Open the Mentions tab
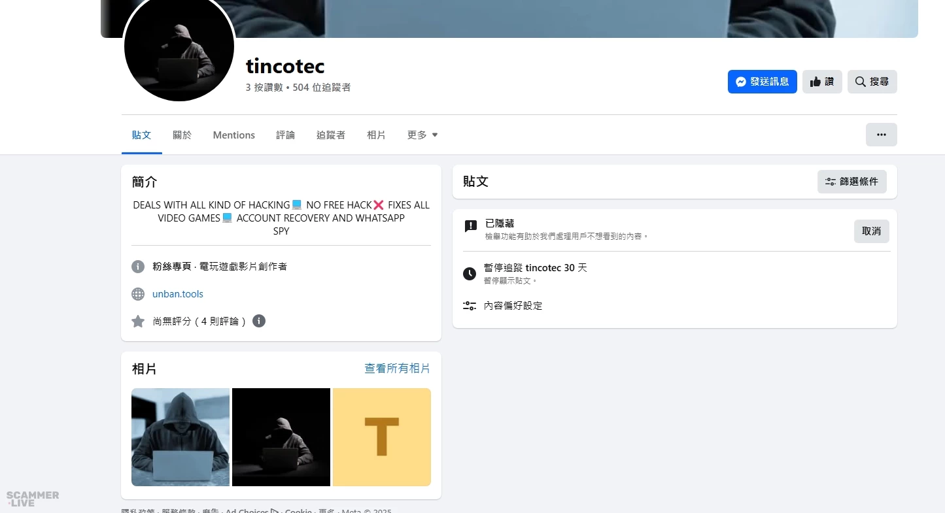The height and width of the screenshot is (513, 945). 233,135
